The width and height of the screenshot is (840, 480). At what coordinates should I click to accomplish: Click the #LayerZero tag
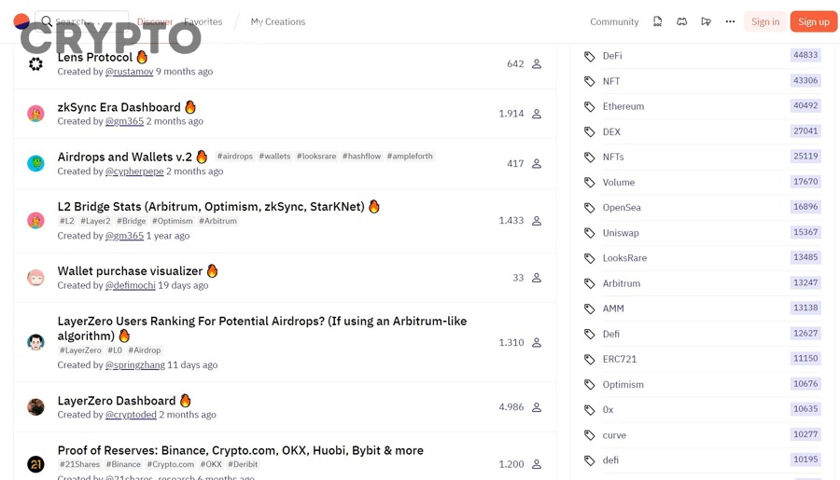(x=80, y=350)
